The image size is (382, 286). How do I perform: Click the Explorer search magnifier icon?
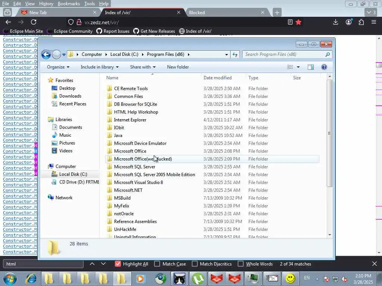pos(328,54)
